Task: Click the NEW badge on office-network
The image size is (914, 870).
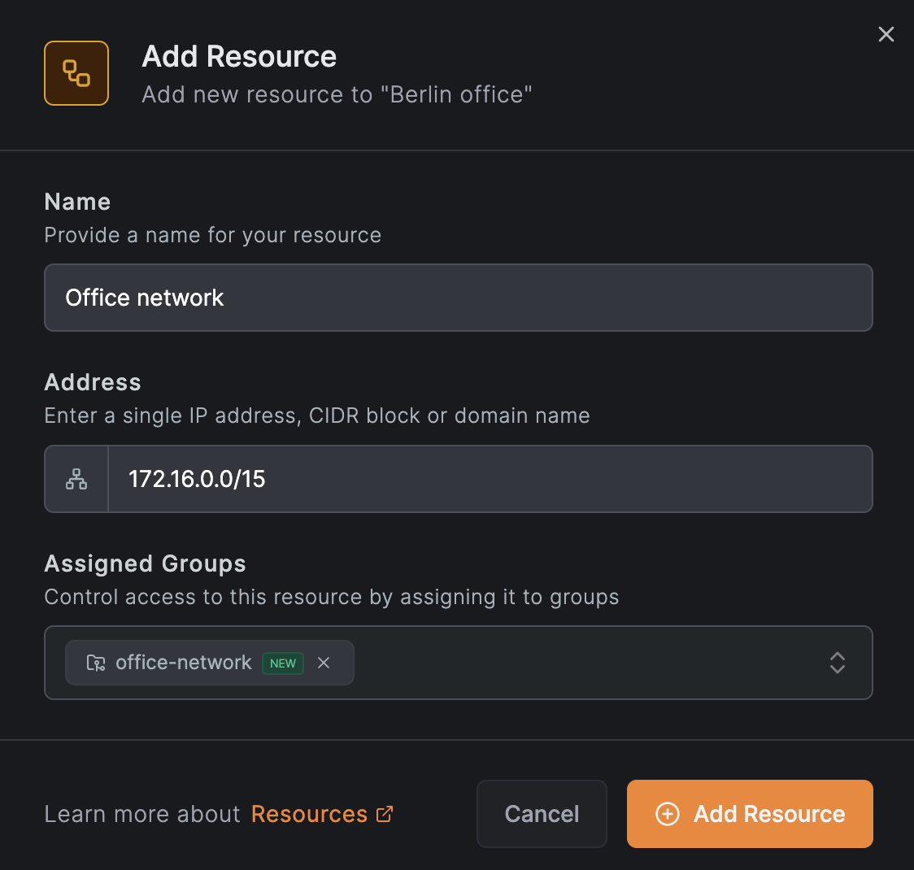Action: click(x=282, y=663)
